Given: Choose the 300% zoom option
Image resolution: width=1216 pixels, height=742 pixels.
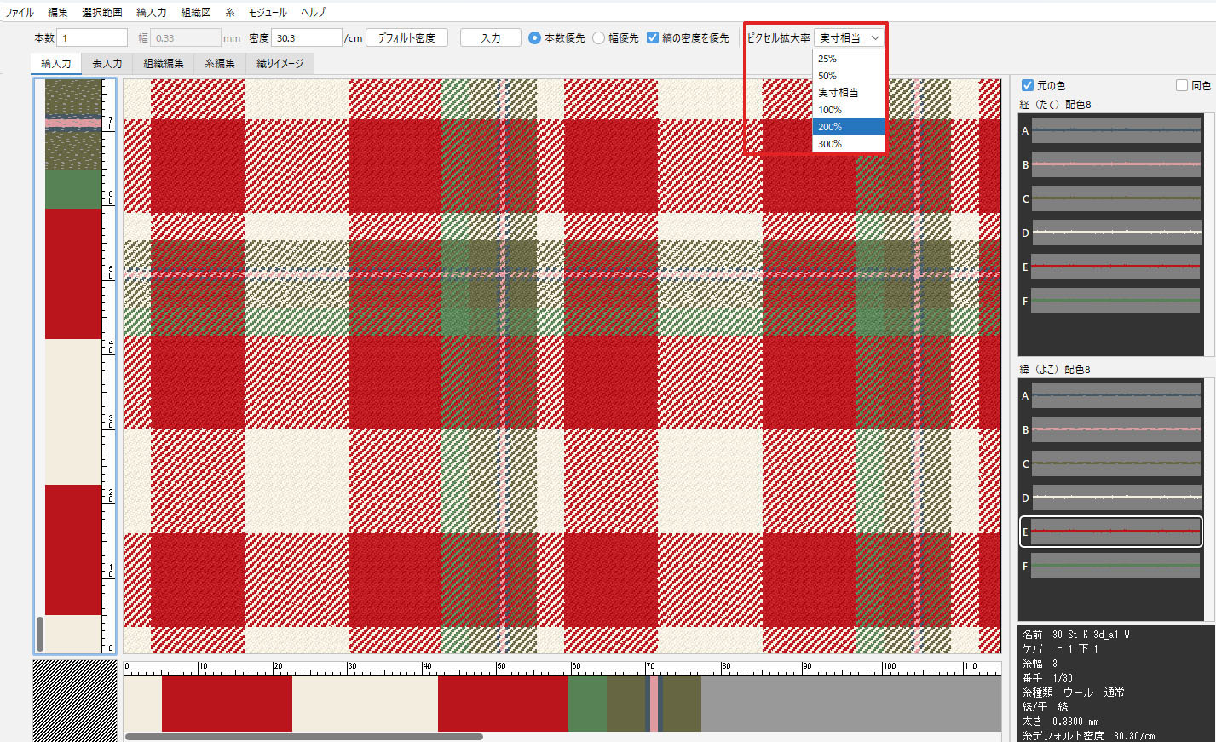Looking at the screenshot, I should pos(849,144).
